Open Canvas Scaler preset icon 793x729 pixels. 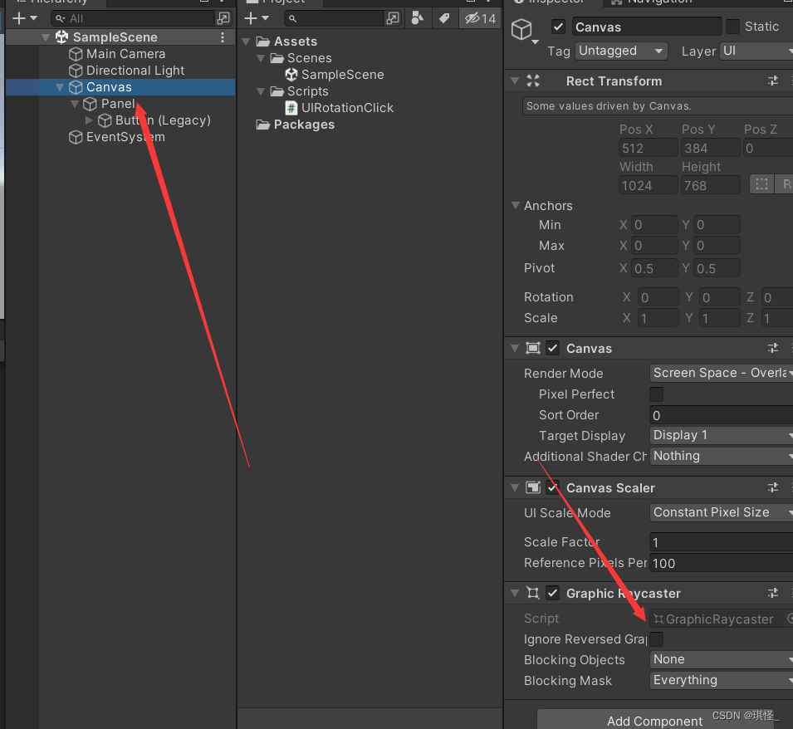773,488
